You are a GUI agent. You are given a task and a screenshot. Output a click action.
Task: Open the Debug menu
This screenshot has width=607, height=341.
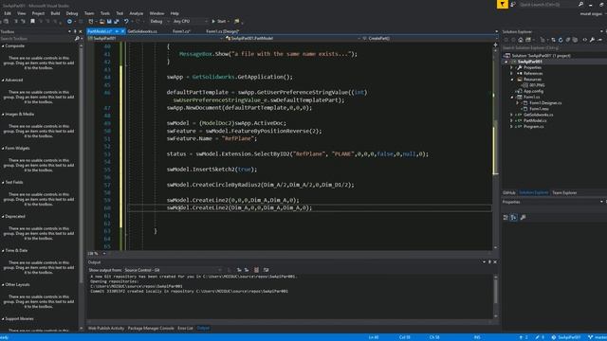pyautogui.click(x=72, y=13)
